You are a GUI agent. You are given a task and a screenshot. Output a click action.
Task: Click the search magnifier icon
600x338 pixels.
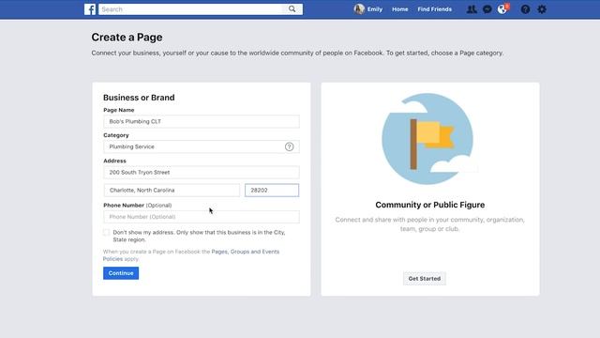[x=292, y=9]
